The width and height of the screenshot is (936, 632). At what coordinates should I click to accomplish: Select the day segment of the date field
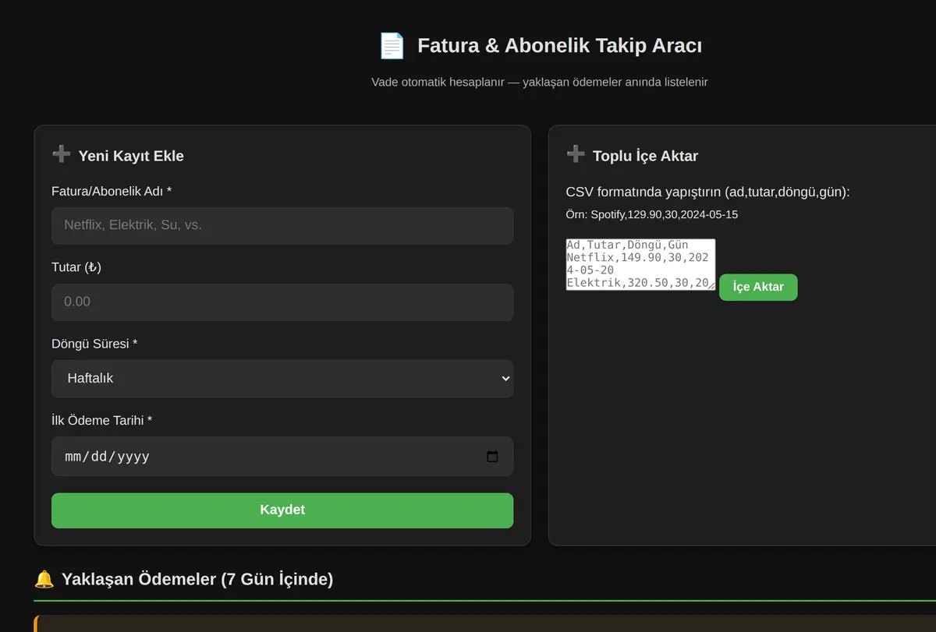[99, 457]
